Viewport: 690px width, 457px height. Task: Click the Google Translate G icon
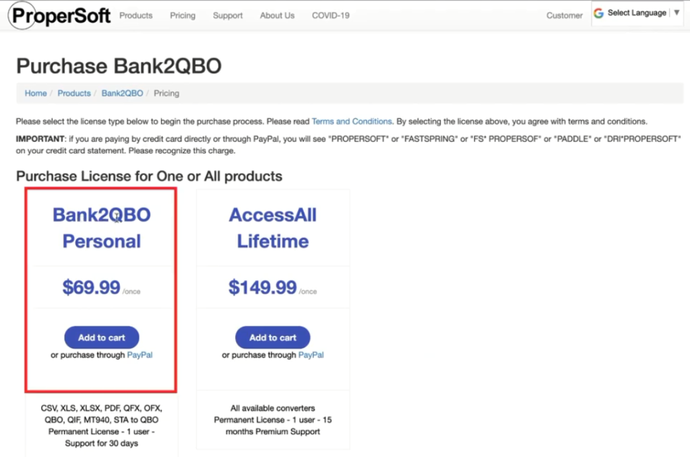pyautogui.click(x=598, y=11)
